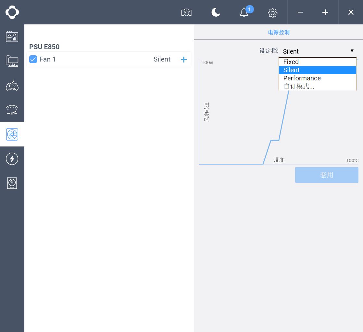Open the storage drive sidebar icon

point(12,183)
